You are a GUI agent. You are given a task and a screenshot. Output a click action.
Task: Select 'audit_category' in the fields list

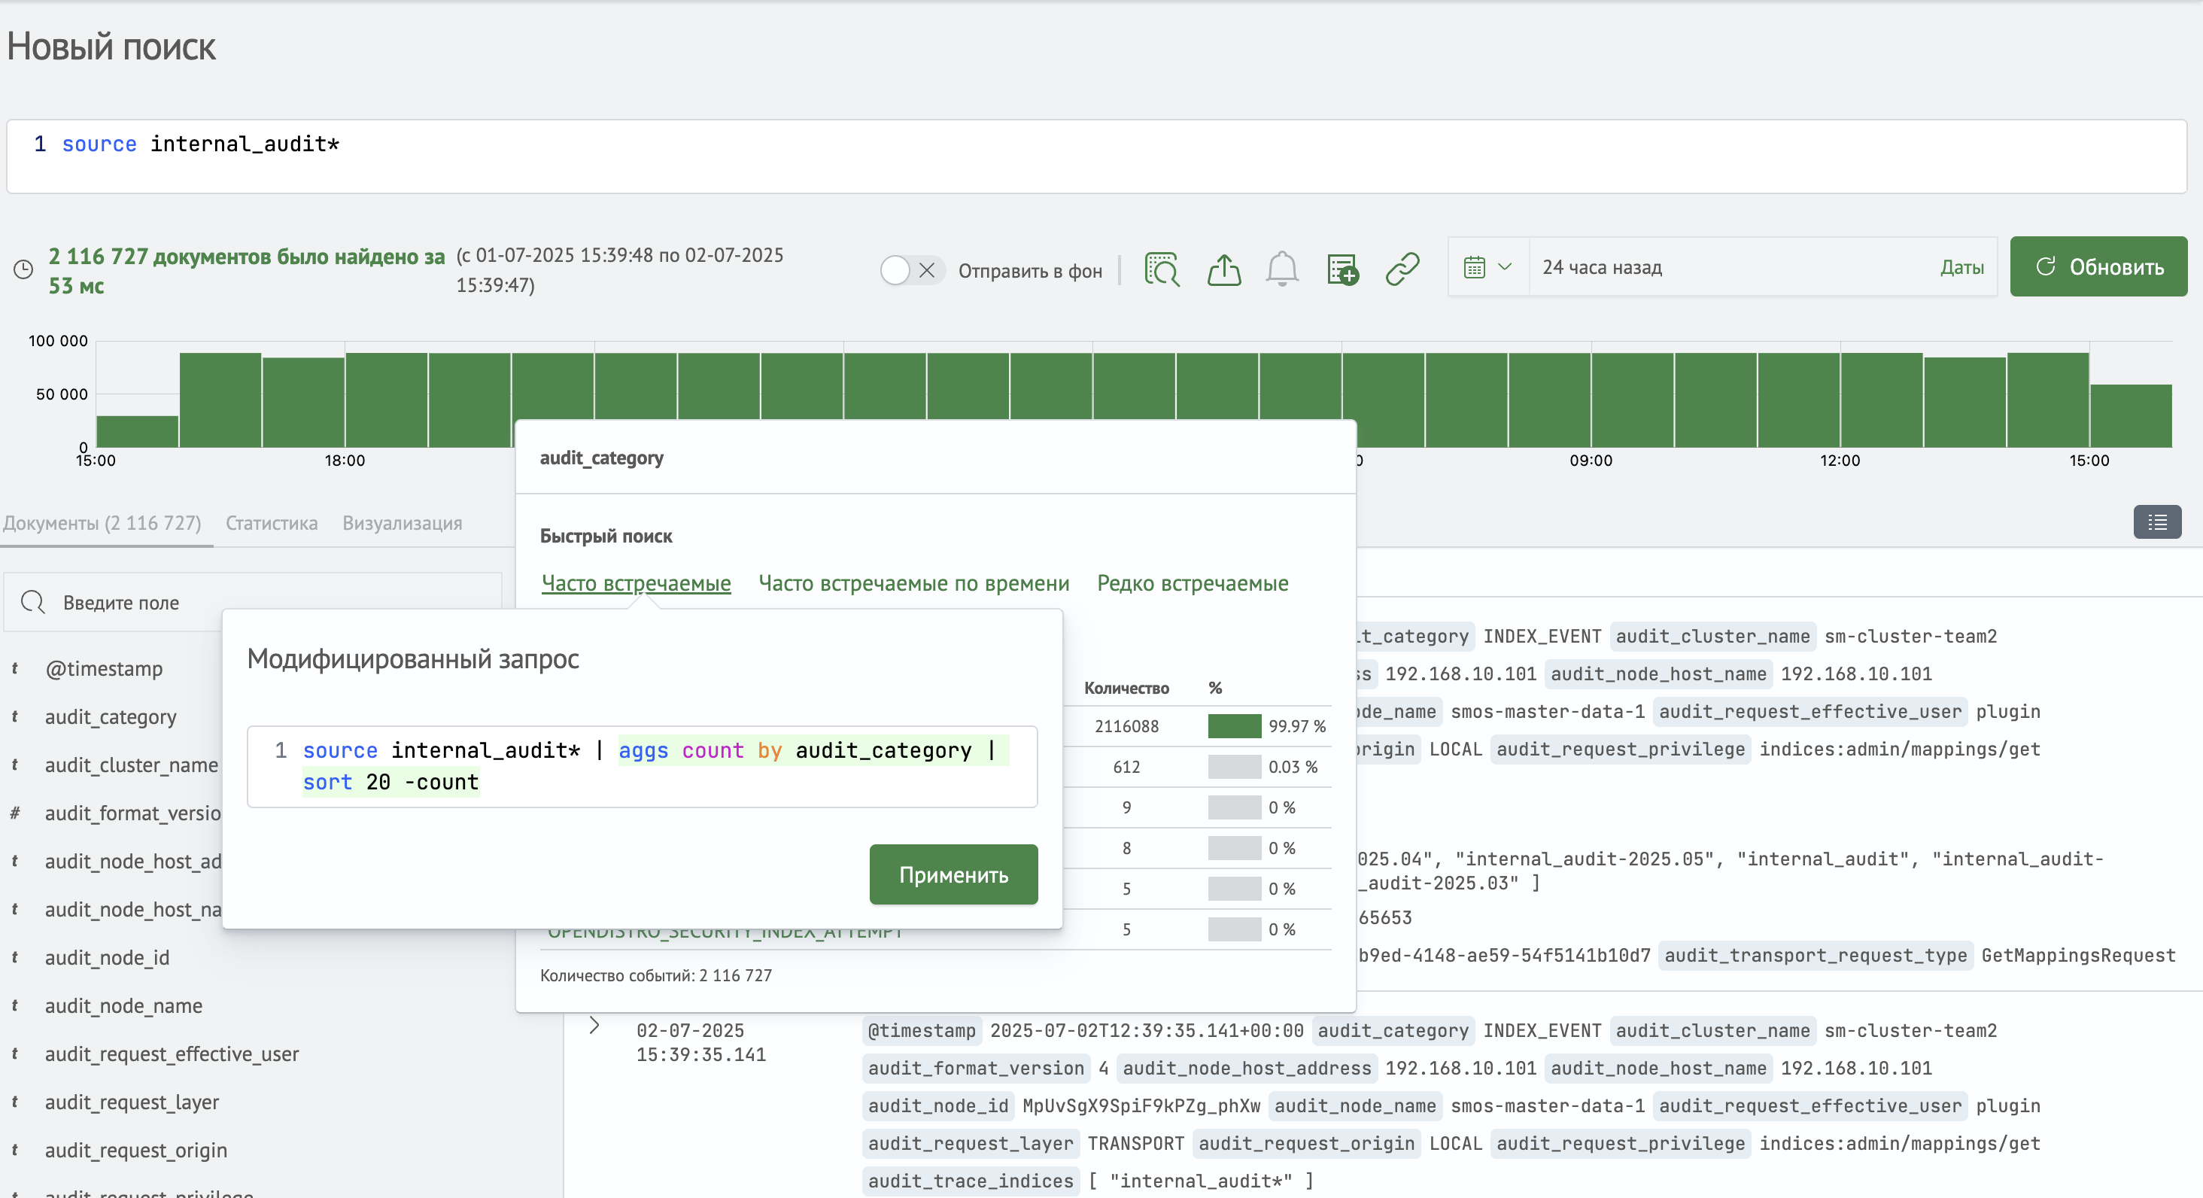click(x=111, y=716)
